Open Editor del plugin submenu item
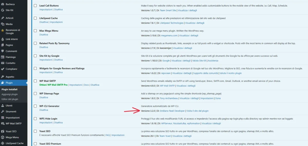This screenshot has height=146, width=308. click(x=10, y=99)
